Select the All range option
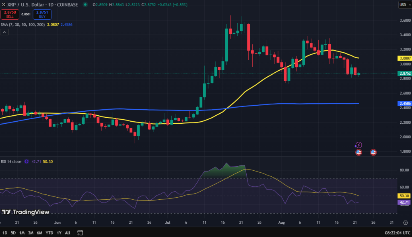This screenshot has height=237, width=412. click(67, 233)
